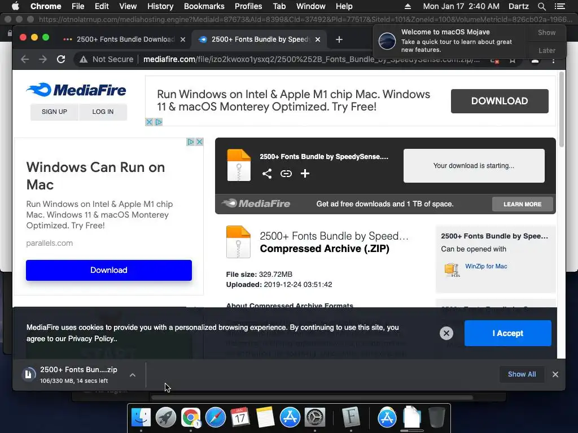Go forward with the browser forward arrow
This screenshot has height=433, width=578.
point(43,59)
